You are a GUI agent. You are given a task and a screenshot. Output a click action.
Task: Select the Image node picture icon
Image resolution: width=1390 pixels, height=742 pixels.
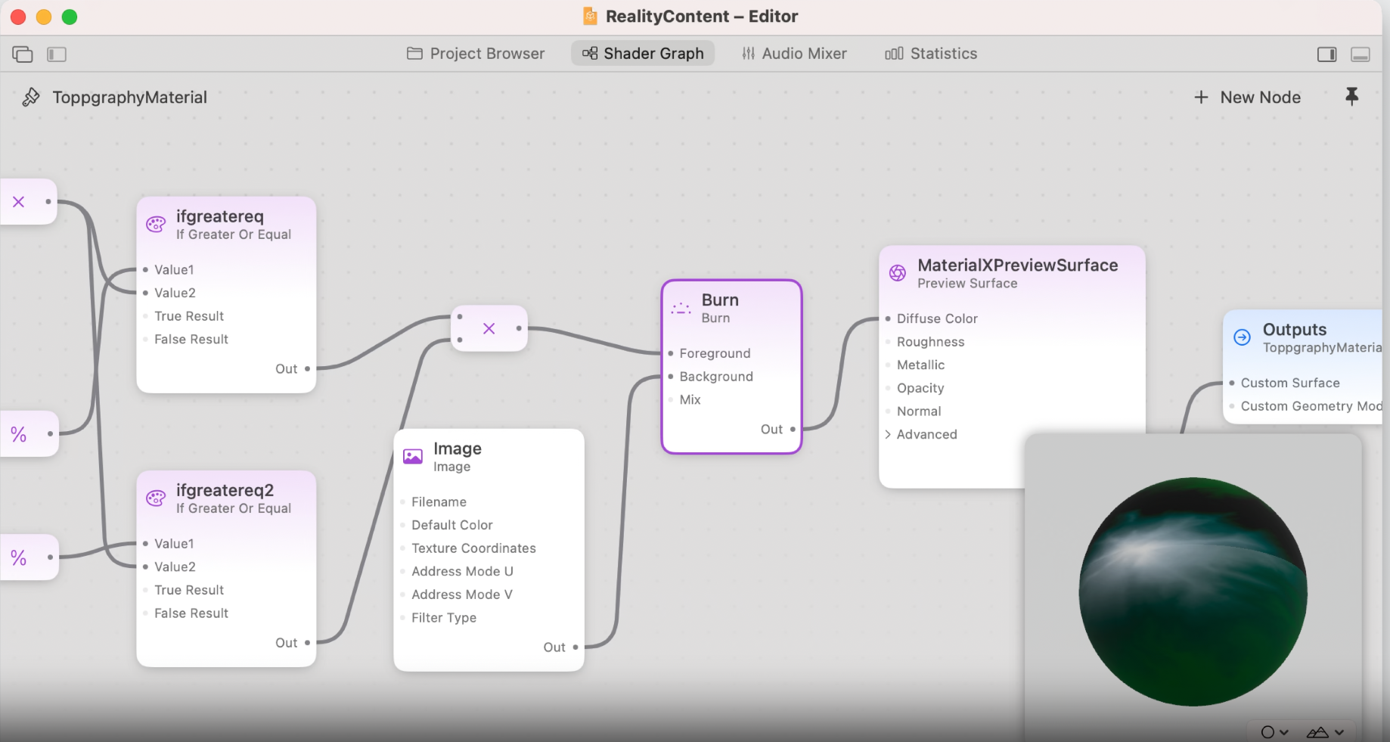(x=413, y=456)
